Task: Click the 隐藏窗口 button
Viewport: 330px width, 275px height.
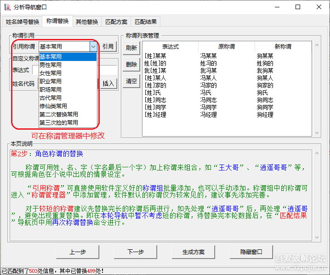Action: [x=251, y=252]
